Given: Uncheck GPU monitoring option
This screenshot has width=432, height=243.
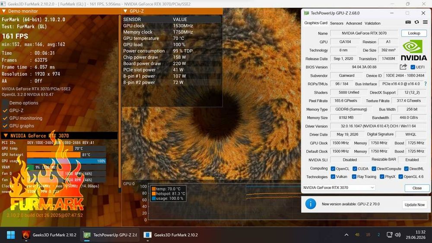Looking at the screenshot, I should pos(5,118).
